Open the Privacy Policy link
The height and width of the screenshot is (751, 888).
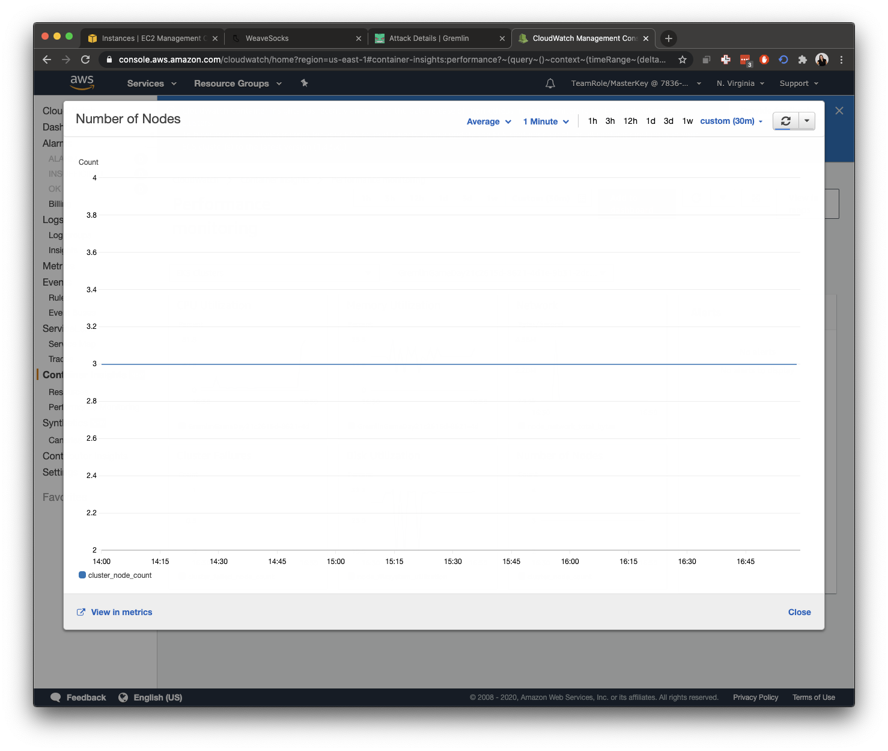tap(755, 697)
